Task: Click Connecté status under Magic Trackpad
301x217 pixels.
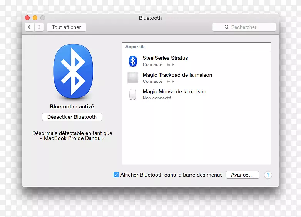Action: point(152,81)
